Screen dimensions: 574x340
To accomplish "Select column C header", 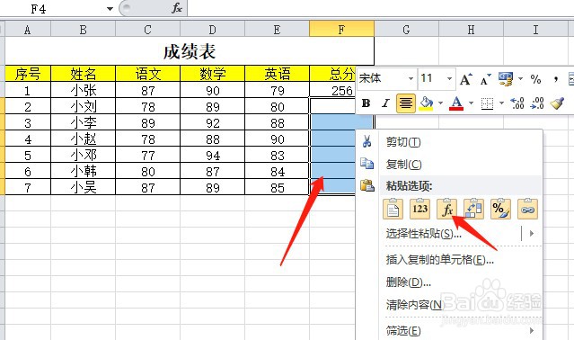I will [147, 30].
